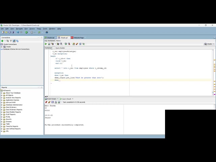The width and height of the screenshot is (216, 162).
Task: Open the File menu
Action: coord(2,29)
